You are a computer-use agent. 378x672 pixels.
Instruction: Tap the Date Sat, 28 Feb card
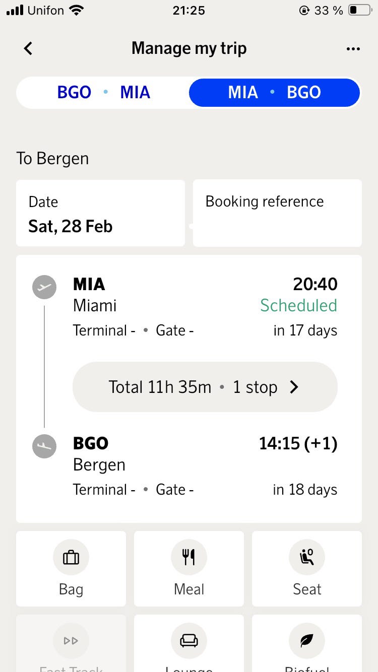tap(100, 213)
